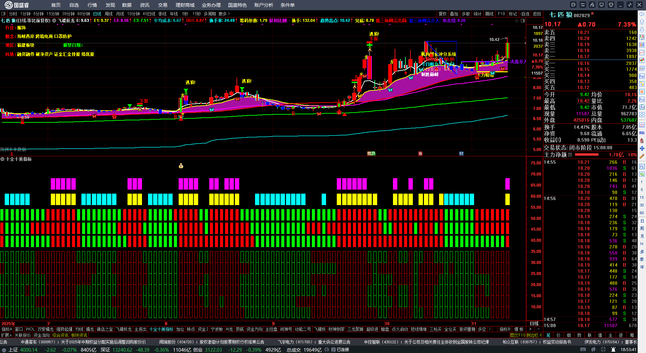
Task: Click the skin T-shirt icon
Action: pos(611,5)
